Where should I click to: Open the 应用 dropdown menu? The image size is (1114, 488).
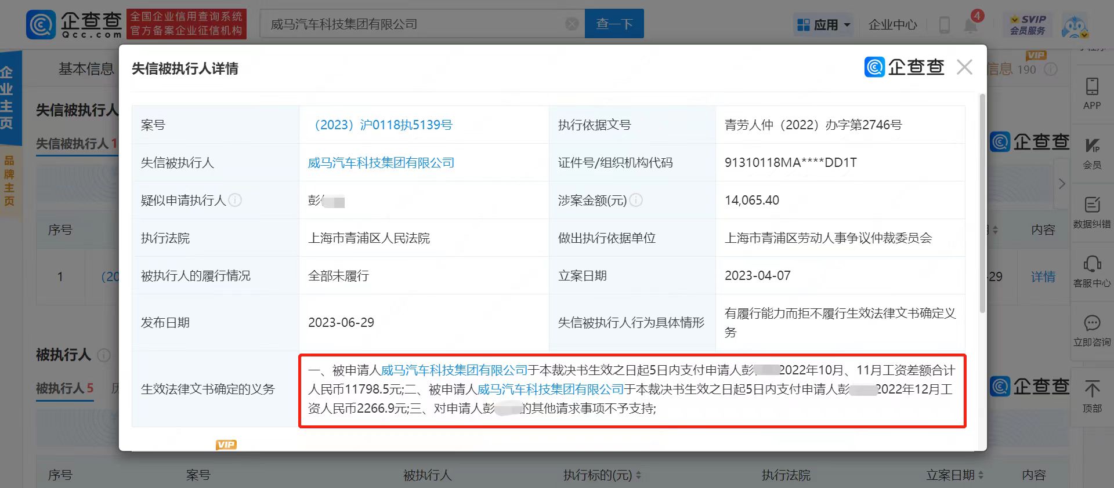point(823,25)
